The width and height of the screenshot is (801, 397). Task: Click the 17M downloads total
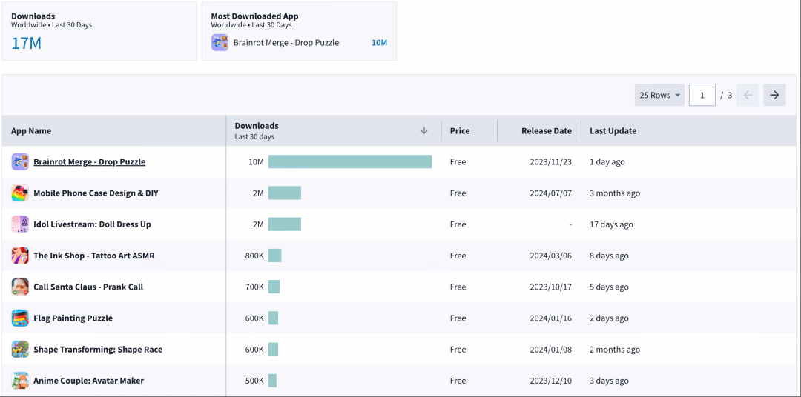pyautogui.click(x=26, y=44)
